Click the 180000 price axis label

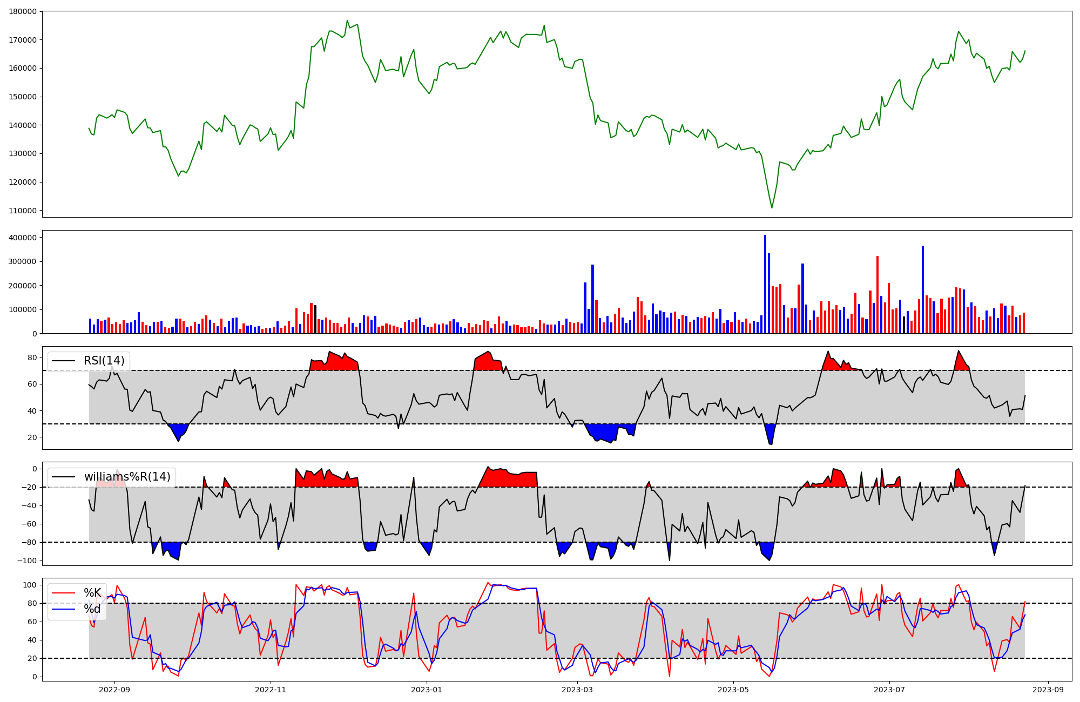(x=23, y=11)
